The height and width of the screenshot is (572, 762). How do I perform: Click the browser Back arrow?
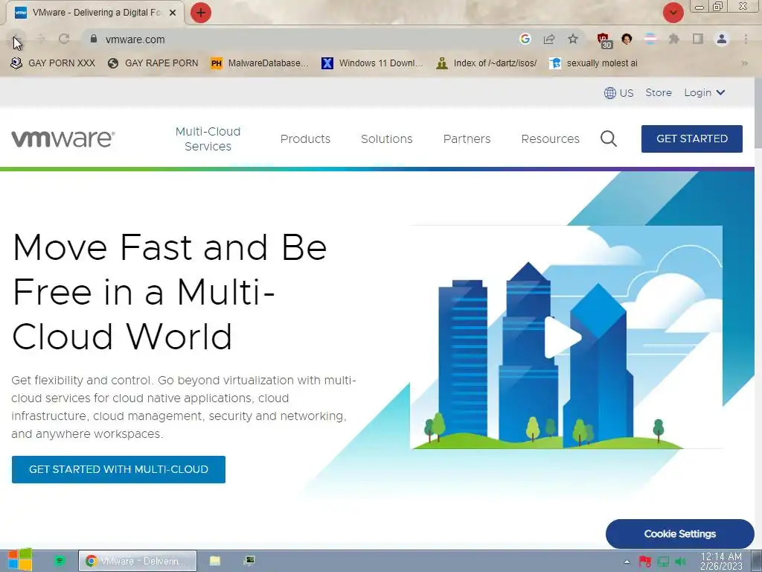pyautogui.click(x=16, y=39)
